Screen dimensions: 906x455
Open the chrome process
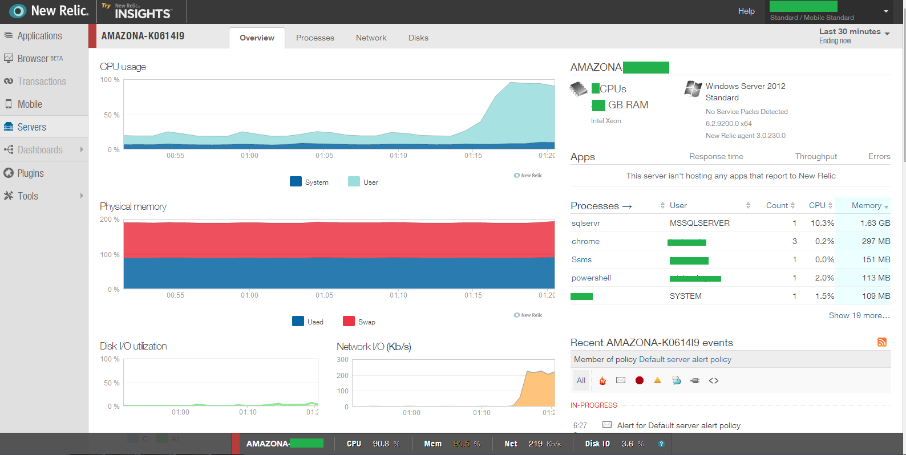(585, 241)
